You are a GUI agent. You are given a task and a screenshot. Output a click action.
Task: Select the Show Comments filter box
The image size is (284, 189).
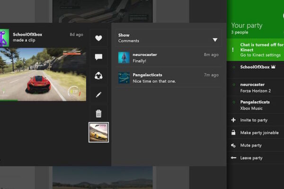point(168,38)
